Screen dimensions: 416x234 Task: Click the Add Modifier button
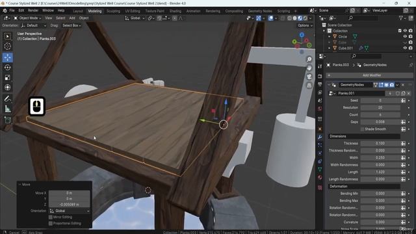tap(369, 75)
